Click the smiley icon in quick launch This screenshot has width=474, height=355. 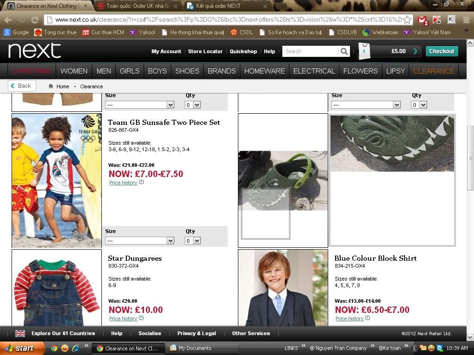[65, 348]
